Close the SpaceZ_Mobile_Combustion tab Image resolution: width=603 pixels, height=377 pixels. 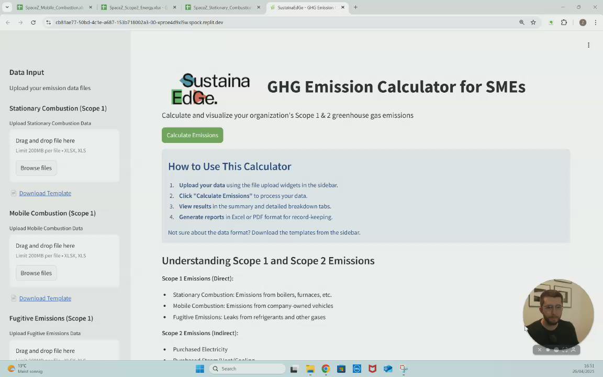(91, 7)
